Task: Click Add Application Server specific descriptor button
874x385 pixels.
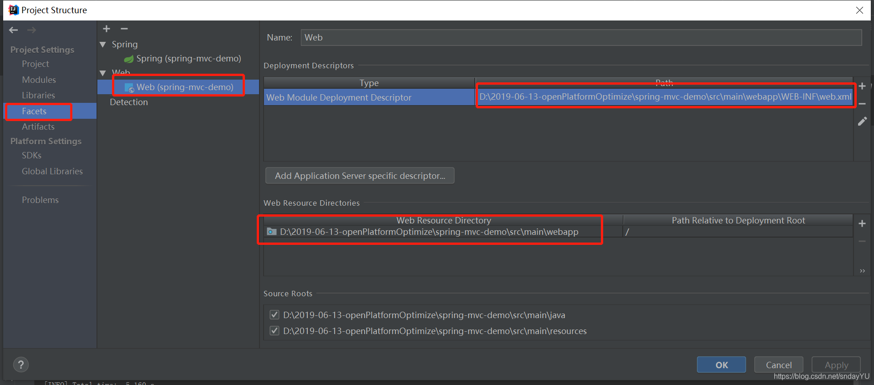Action: [x=360, y=176]
